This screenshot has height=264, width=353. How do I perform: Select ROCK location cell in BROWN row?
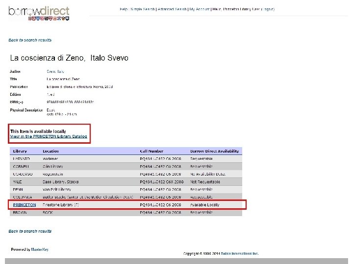(48, 212)
